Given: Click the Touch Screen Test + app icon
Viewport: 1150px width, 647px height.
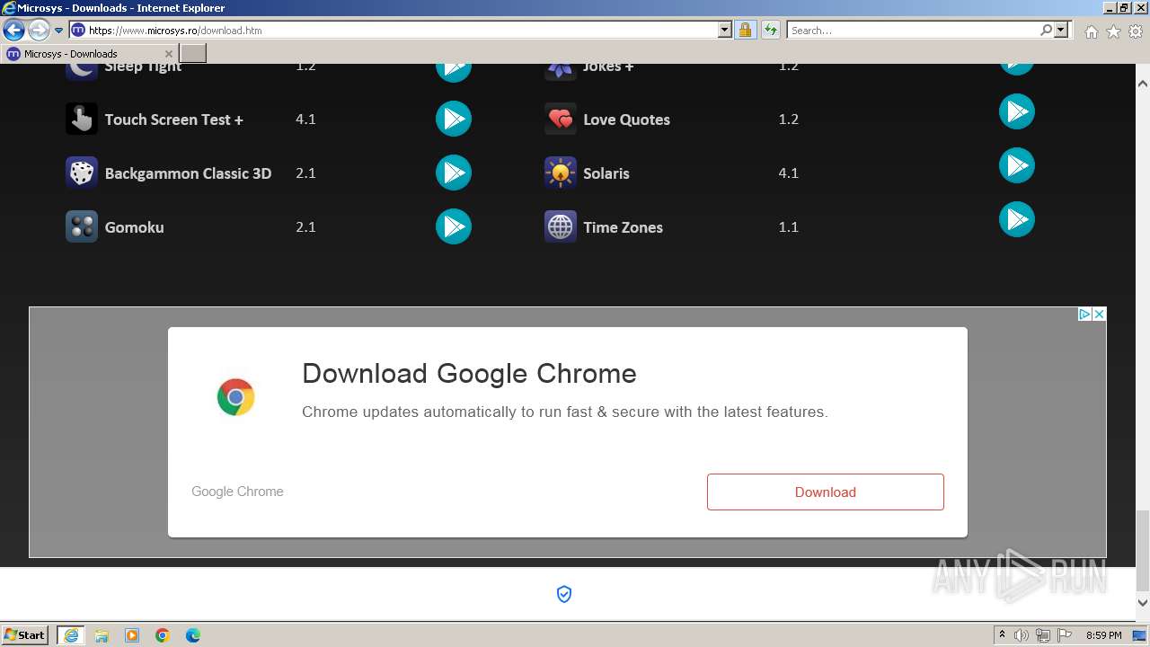Looking at the screenshot, I should (x=82, y=119).
